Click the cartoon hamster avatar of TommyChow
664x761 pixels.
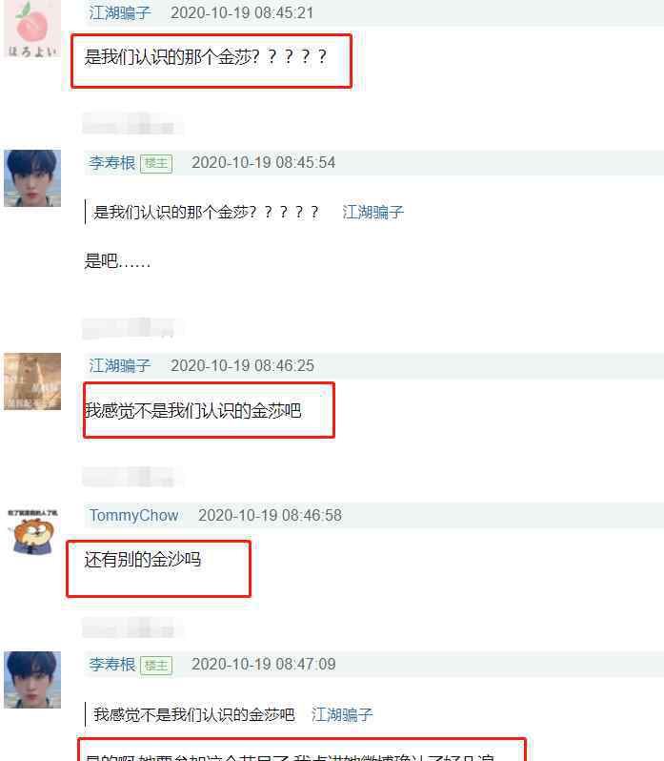[32, 531]
